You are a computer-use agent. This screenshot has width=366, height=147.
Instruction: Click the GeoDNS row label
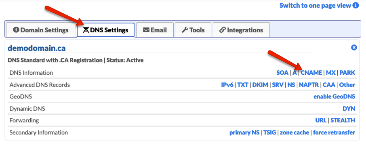click(x=21, y=97)
